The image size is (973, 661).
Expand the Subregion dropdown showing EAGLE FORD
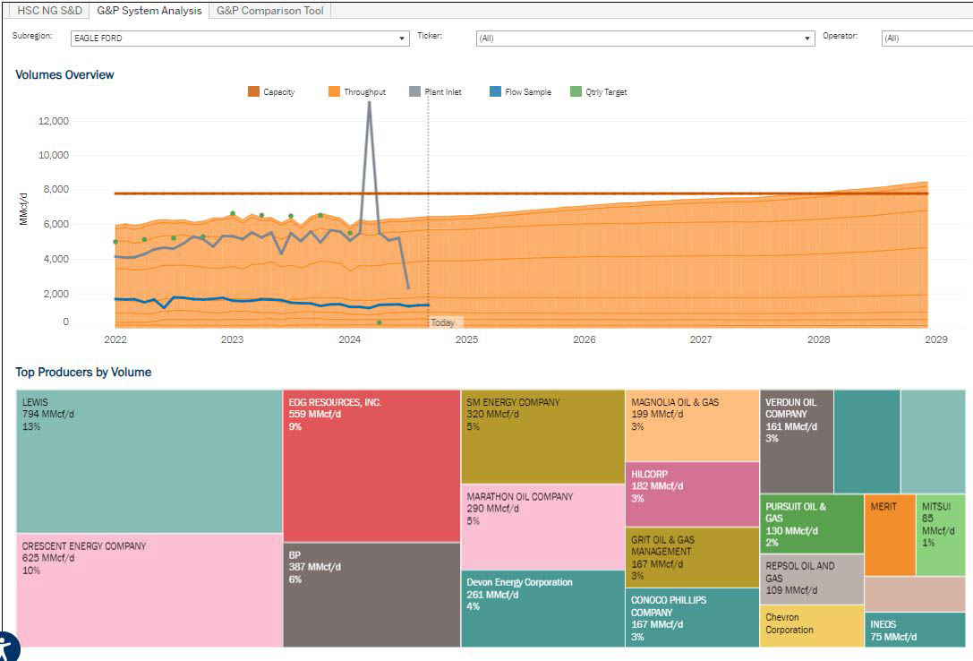pyautogui.click(x=240, y=38)
